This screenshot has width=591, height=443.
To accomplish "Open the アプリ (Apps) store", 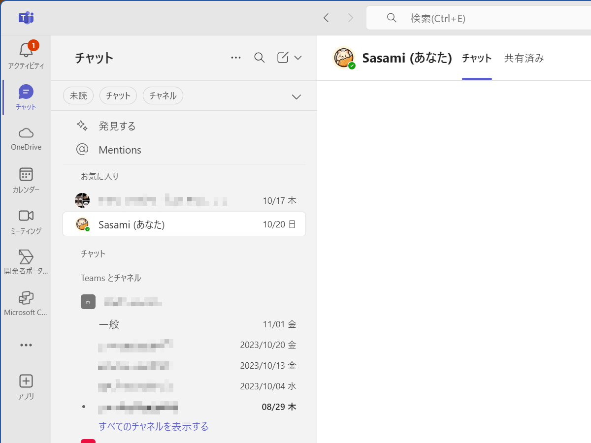I will click(x=26, y=385).
